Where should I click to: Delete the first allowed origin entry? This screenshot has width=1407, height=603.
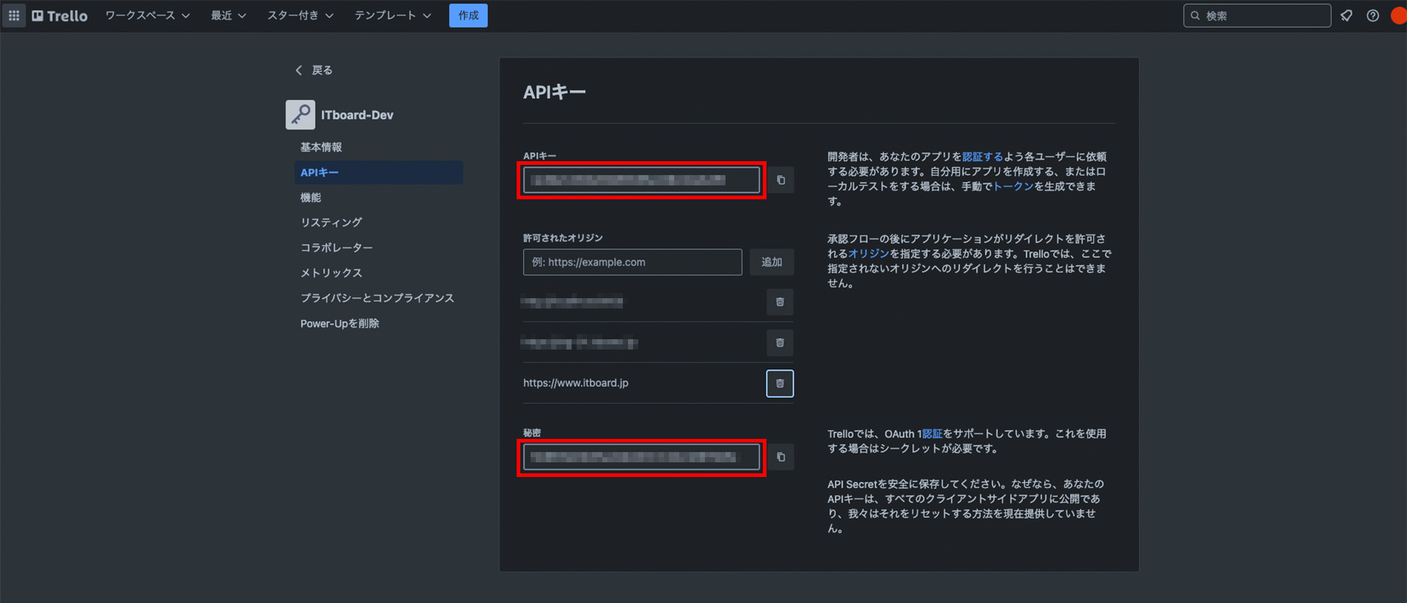pos(780,302)
